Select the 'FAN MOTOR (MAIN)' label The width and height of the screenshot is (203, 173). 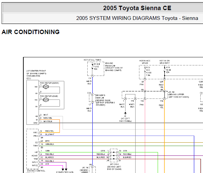pyautogui.click(x=49, y=83)
